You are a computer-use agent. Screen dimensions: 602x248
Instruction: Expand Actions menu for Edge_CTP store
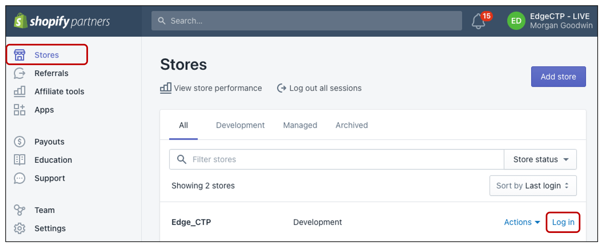(x=522, y=222)
